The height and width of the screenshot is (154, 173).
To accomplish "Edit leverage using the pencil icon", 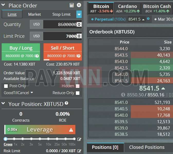I will coord(79,139).
